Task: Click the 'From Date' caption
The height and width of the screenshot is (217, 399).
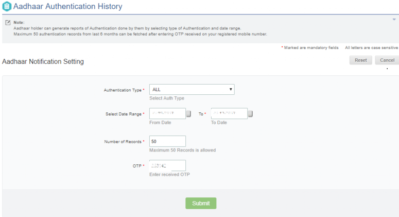Action: (x=160, y=123)
